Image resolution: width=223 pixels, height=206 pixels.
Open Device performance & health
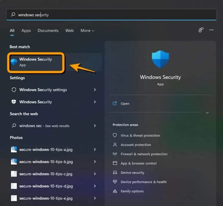click(x=144, y=182)
